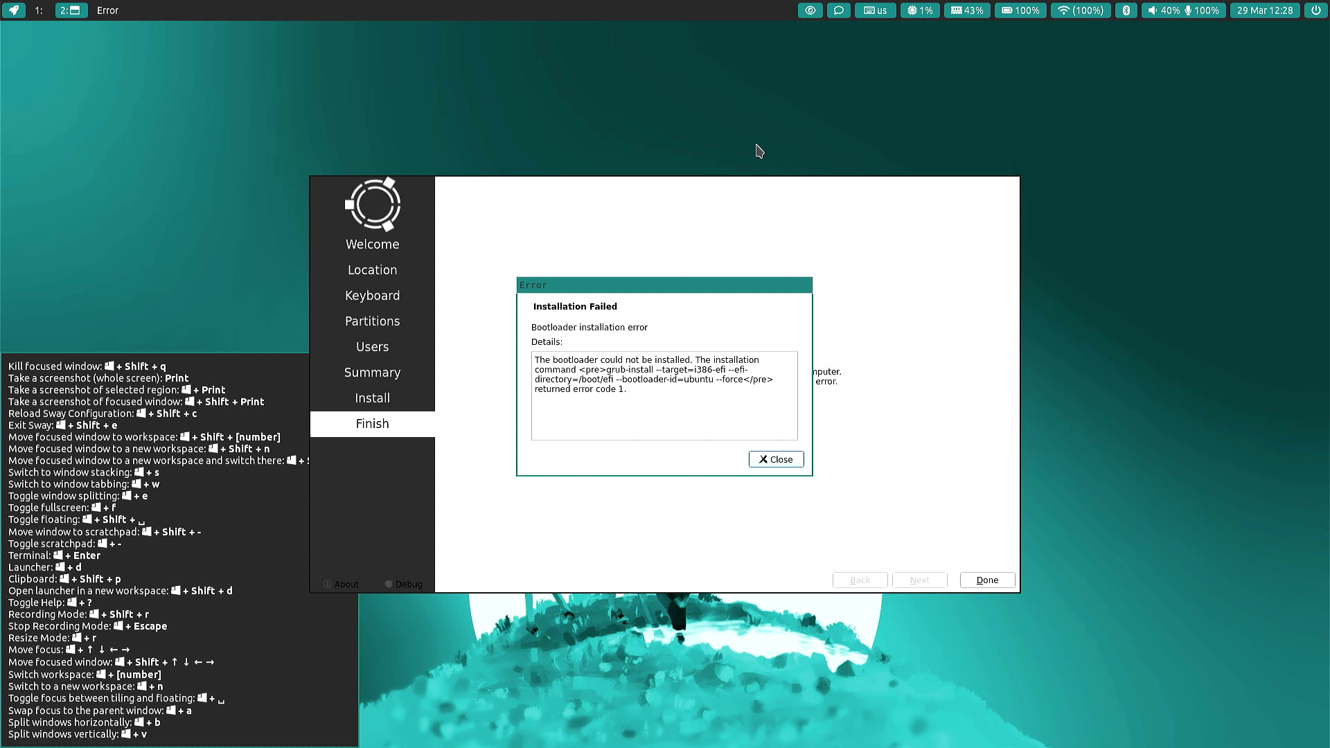The width and height of the screenshot is (1330, 748).
Task: Click the CPU usage 1% indicator
Action: pos(920,10)
